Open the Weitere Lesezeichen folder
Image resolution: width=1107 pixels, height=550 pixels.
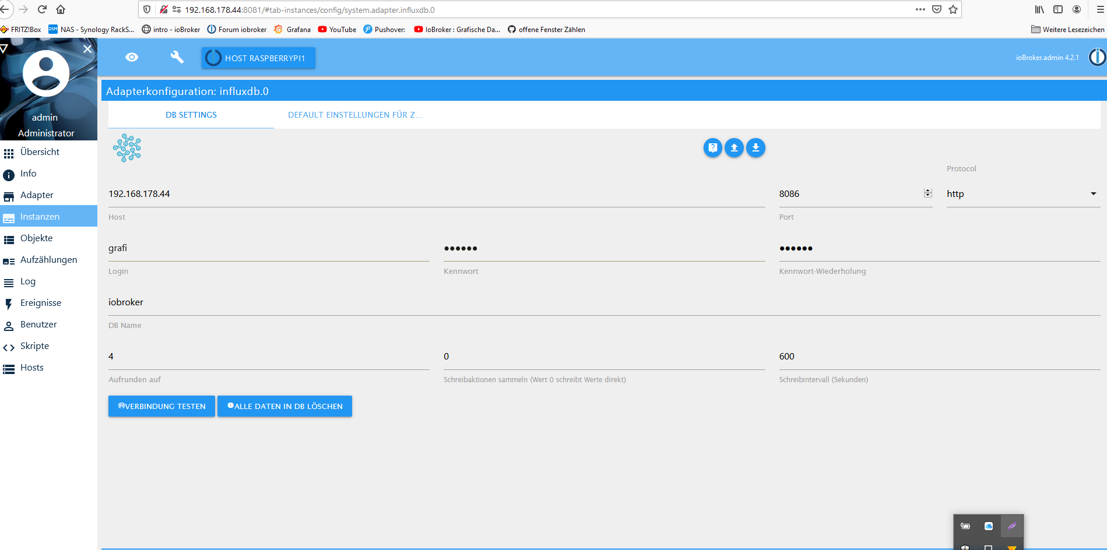[1067, 30]
